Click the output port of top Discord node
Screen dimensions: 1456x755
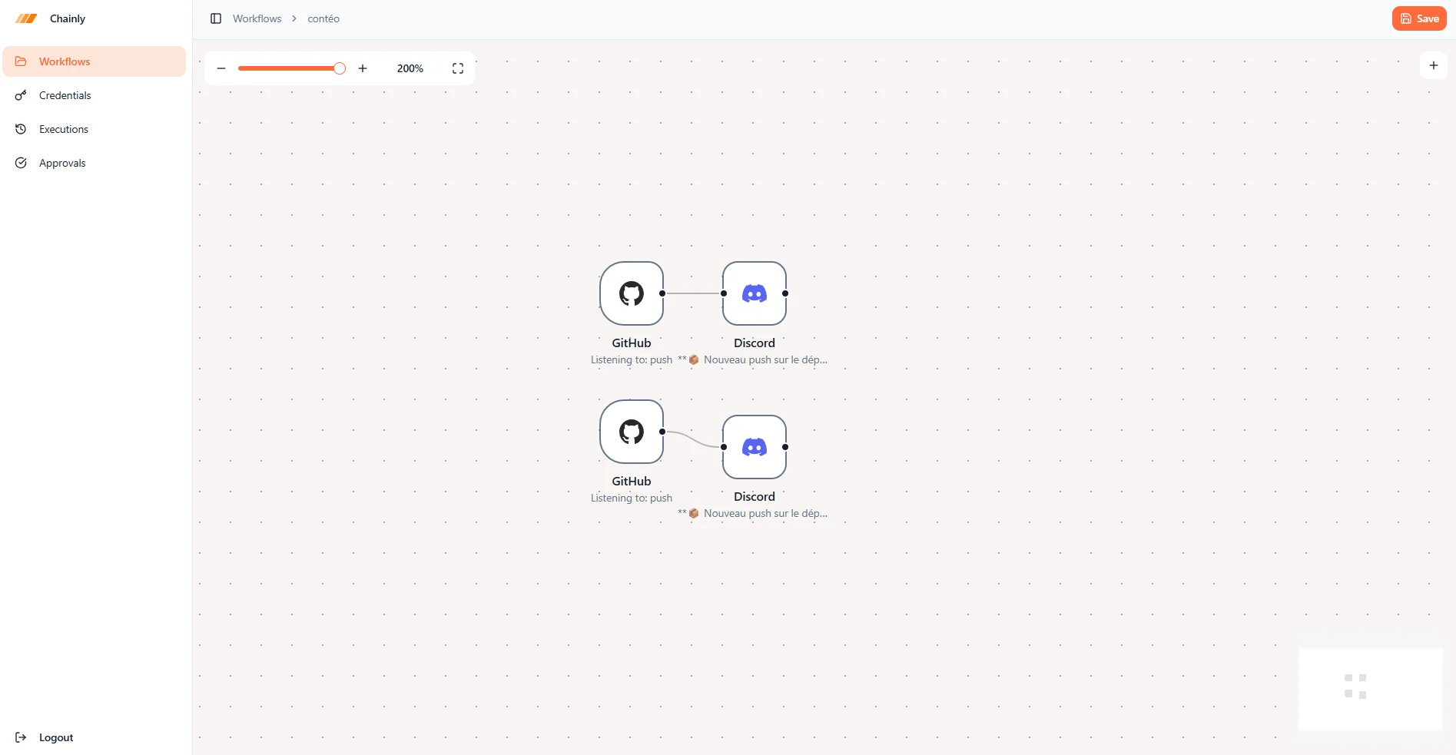pos(785,293)
